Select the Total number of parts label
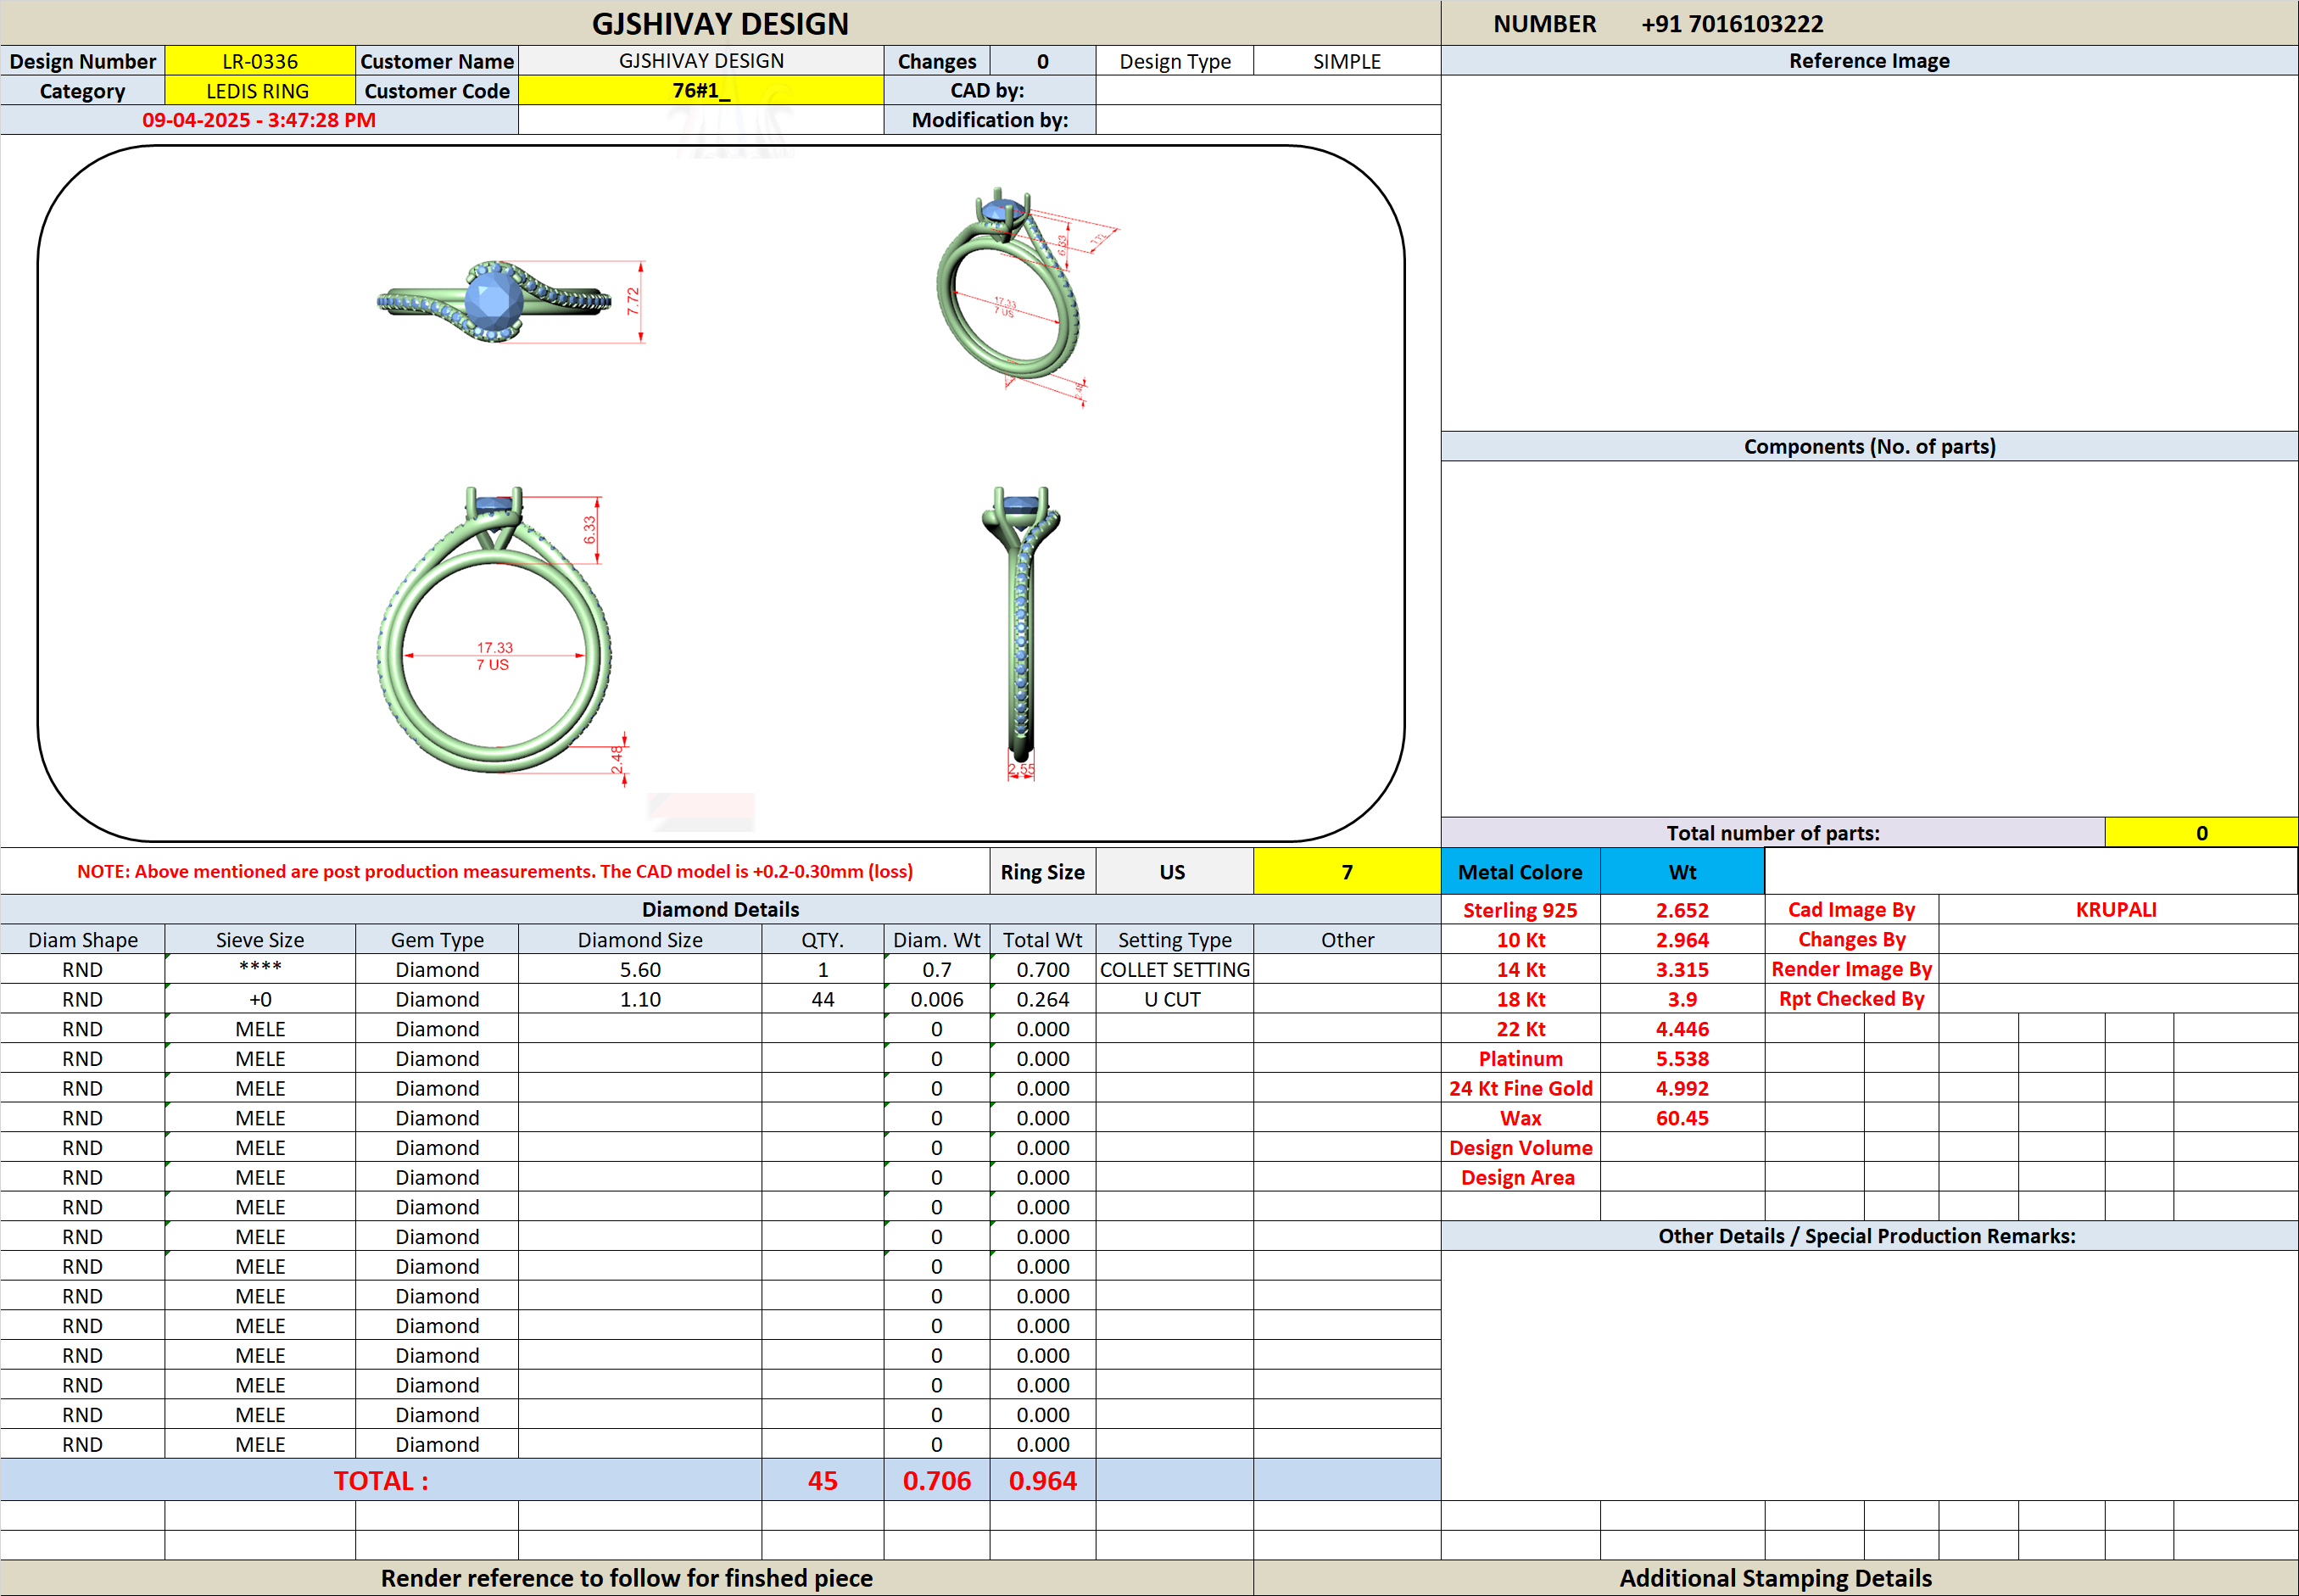This screenshot has height=1596, width=2299. tap(1773, 833)
